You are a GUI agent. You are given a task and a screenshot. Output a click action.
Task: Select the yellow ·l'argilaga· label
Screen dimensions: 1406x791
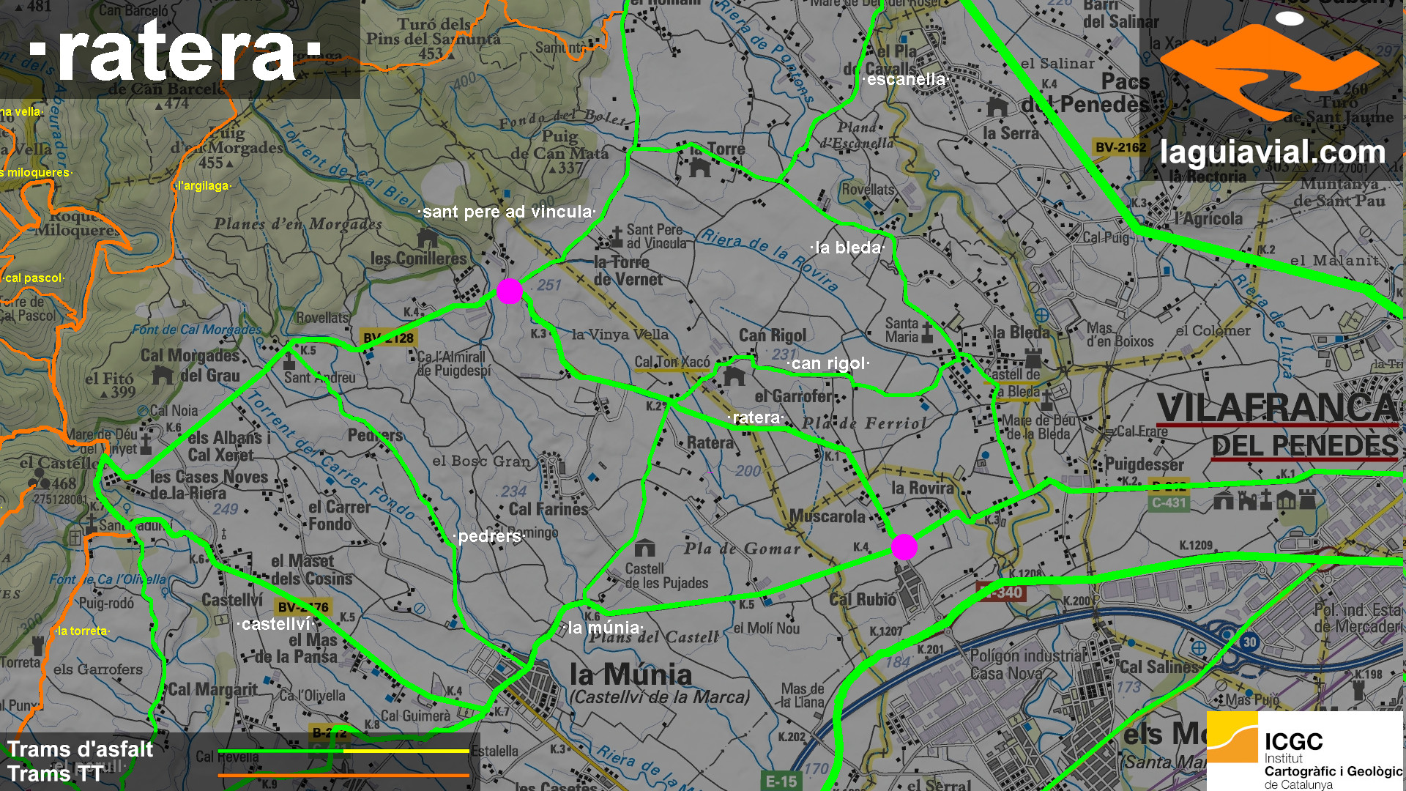click(204, 186)
